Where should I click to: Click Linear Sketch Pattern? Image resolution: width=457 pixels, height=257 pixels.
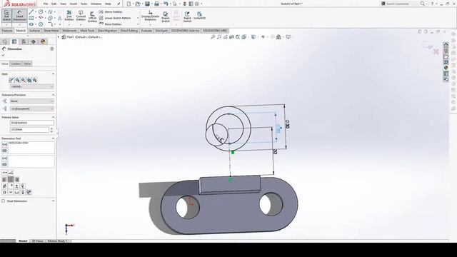pyautogui.click(x=115, y=18)
